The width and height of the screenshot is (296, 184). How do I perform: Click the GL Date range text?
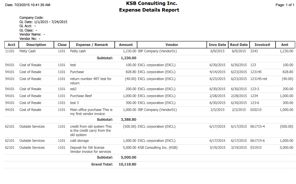43,22
